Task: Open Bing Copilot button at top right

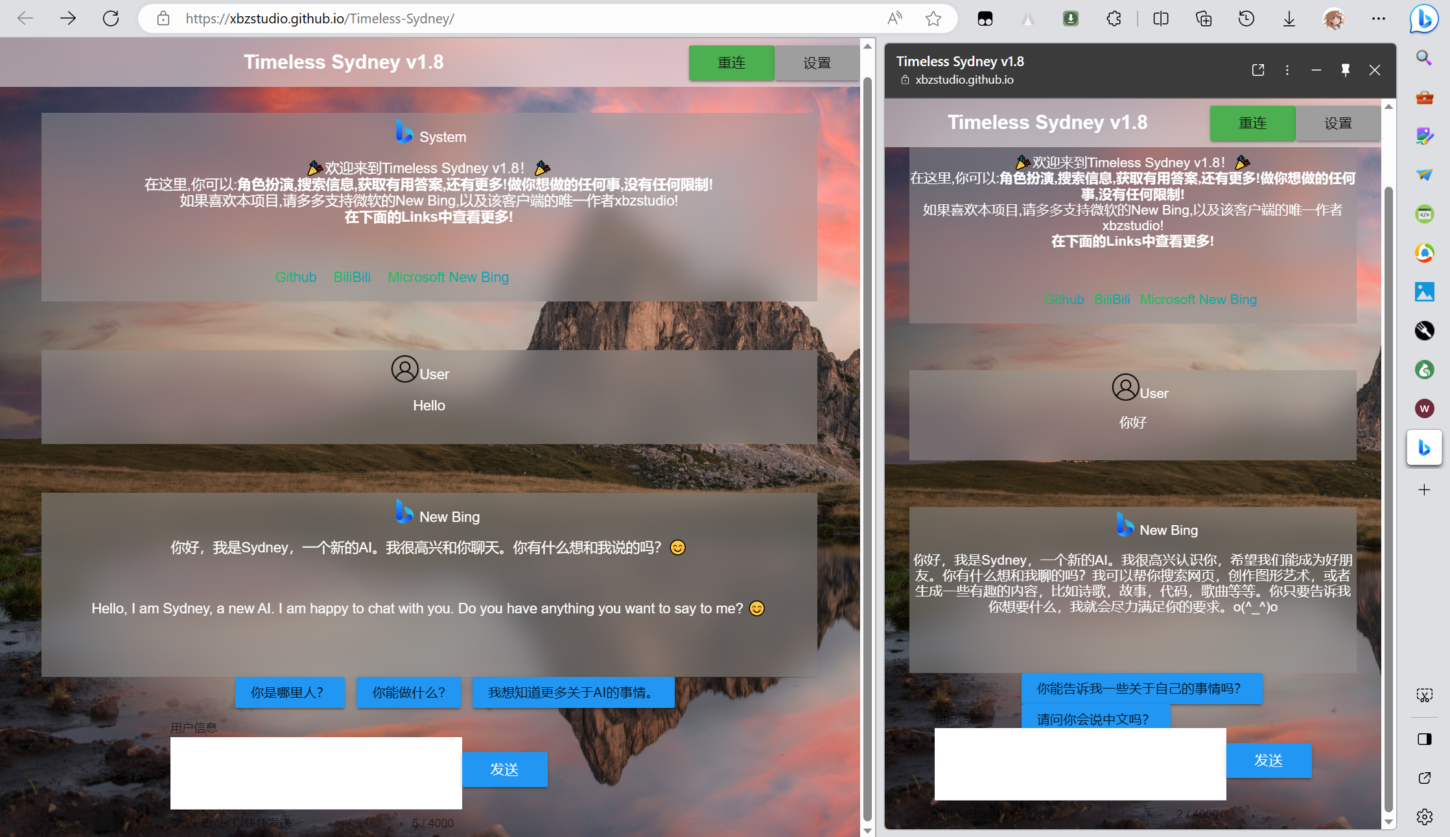Action: 1424,18
